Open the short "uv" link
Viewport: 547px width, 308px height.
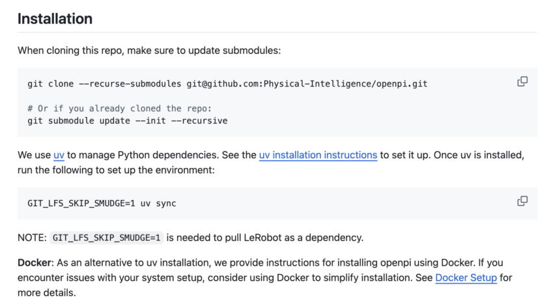[59, 155]
